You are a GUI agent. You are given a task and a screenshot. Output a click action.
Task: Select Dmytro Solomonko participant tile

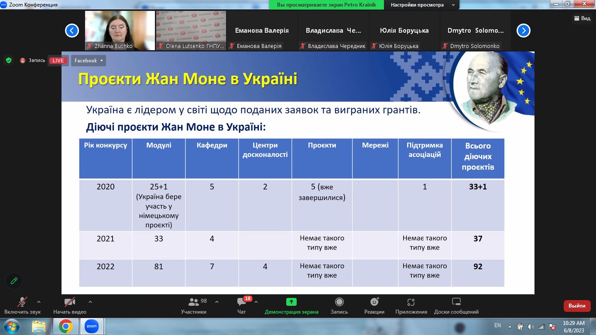point(476,31)
